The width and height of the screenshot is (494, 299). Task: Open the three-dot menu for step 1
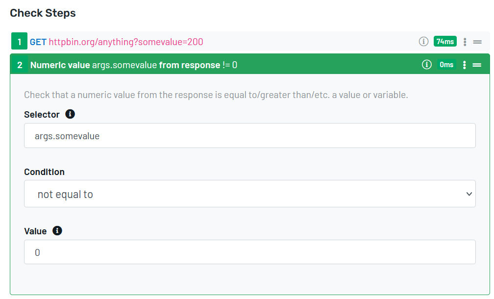tap(465, 42)
